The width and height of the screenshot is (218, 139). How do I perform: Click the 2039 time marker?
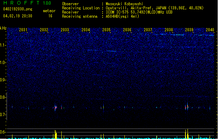189,30
